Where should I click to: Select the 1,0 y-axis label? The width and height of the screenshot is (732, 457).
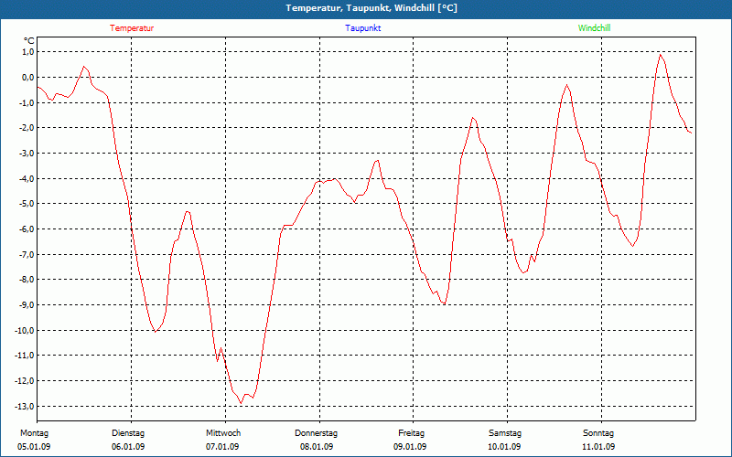[28, 52]
